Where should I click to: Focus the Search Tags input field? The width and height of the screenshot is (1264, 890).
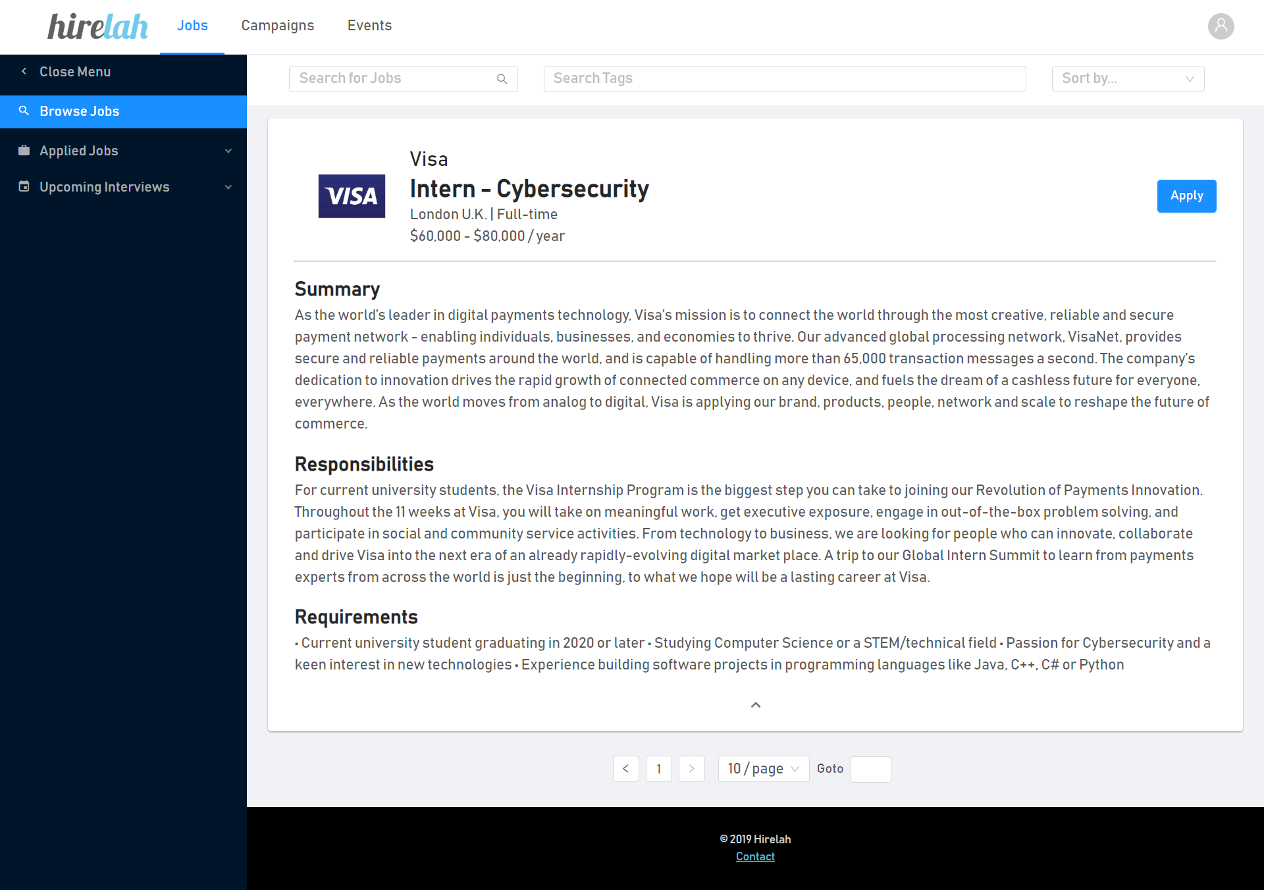pyautogui.click(x=784, y=79)
